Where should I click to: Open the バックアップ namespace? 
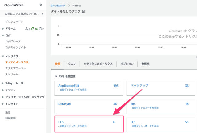[139, 86]
